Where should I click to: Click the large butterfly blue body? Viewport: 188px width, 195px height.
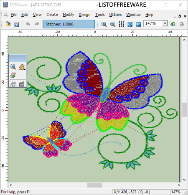coord(105,94)
